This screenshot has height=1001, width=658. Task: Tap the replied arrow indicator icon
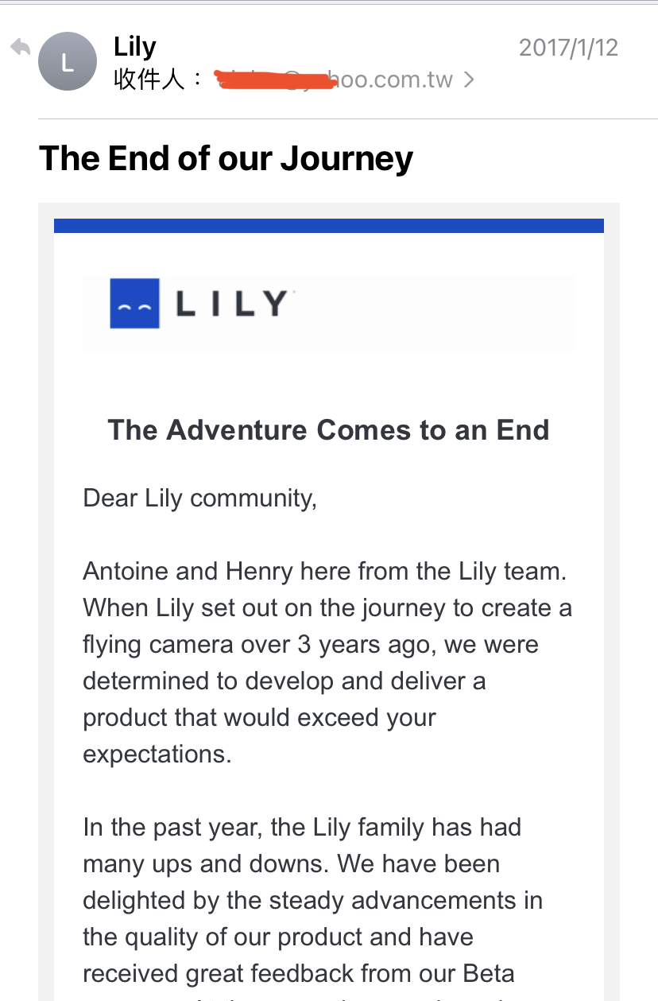20,48
